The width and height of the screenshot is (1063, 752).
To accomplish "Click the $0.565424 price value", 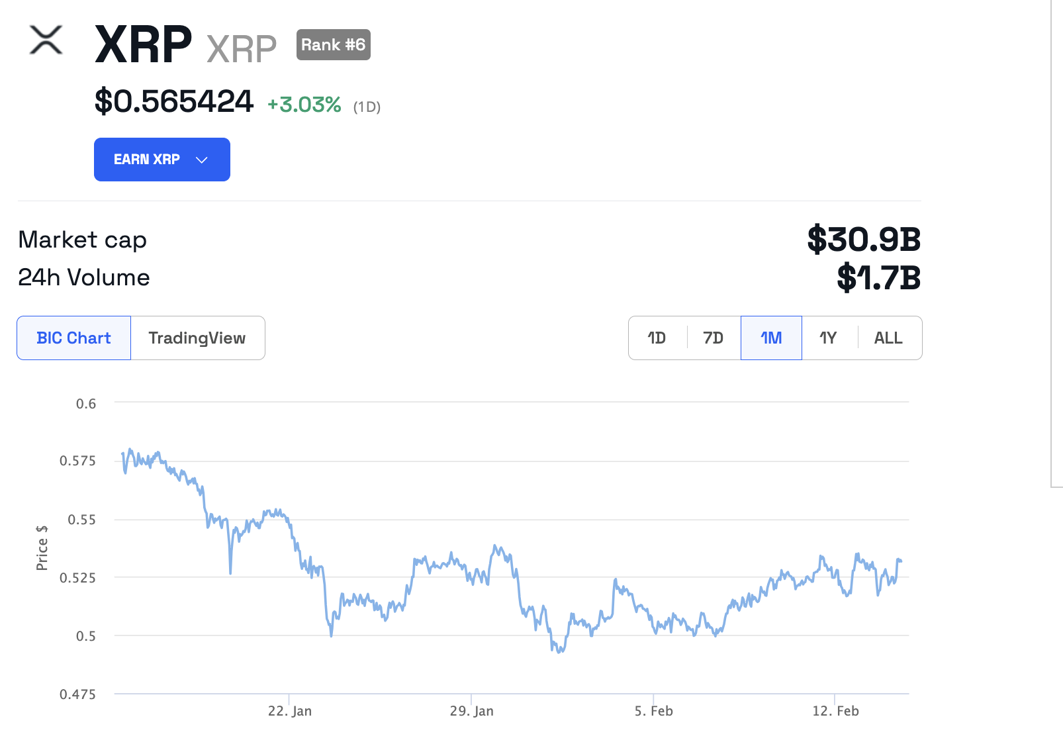I will coord(174,102).
